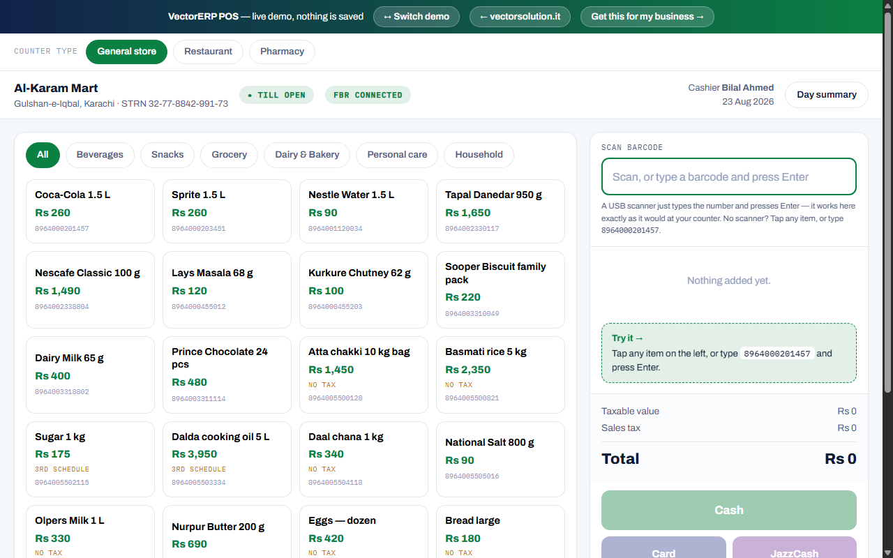This screenshot has height=558, width=893.
Task: Click the TILL OPEN status badge
Action: pos(276,95)
